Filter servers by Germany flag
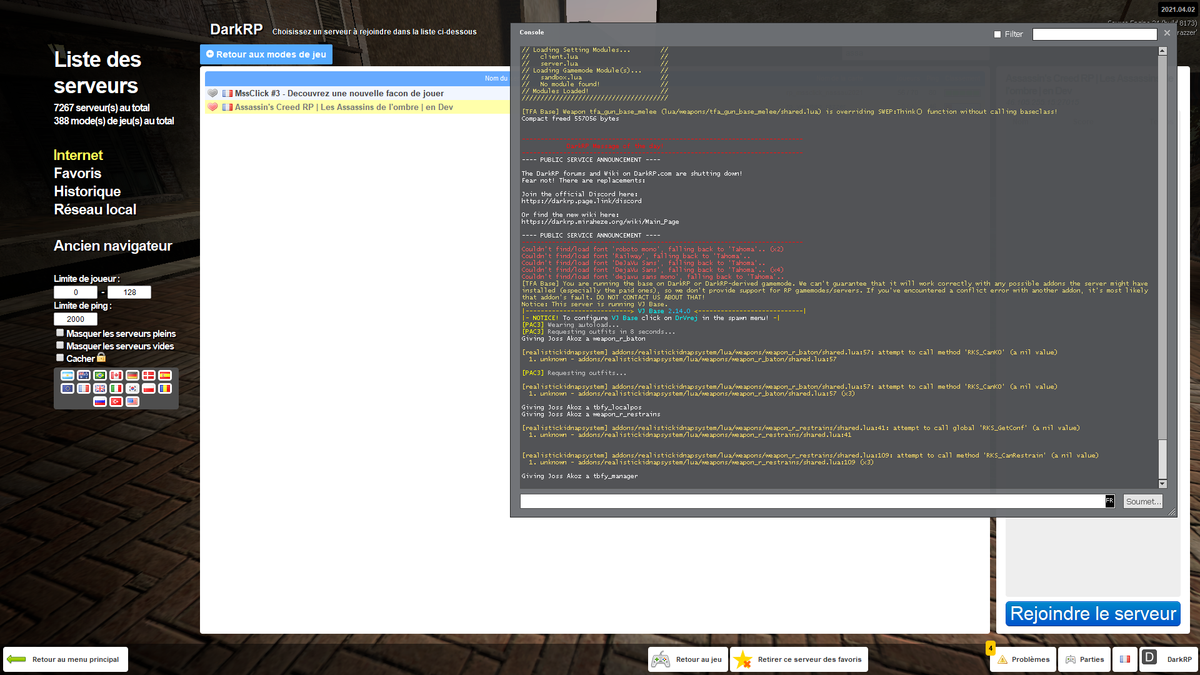The image size is (1200, 675). pos(132,376)
